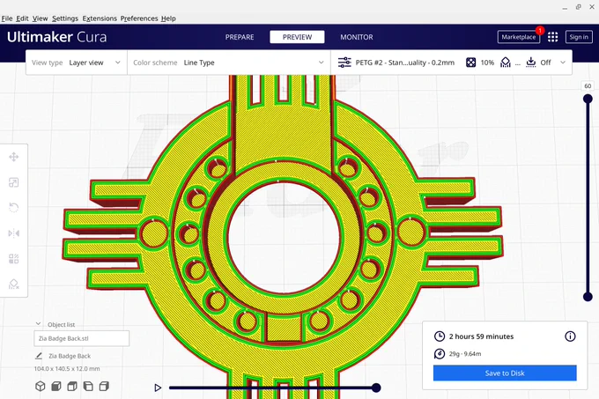The height and width of the screenshot is (399, 599).
Task: Click the Sign in button
Action: point(579,37)
